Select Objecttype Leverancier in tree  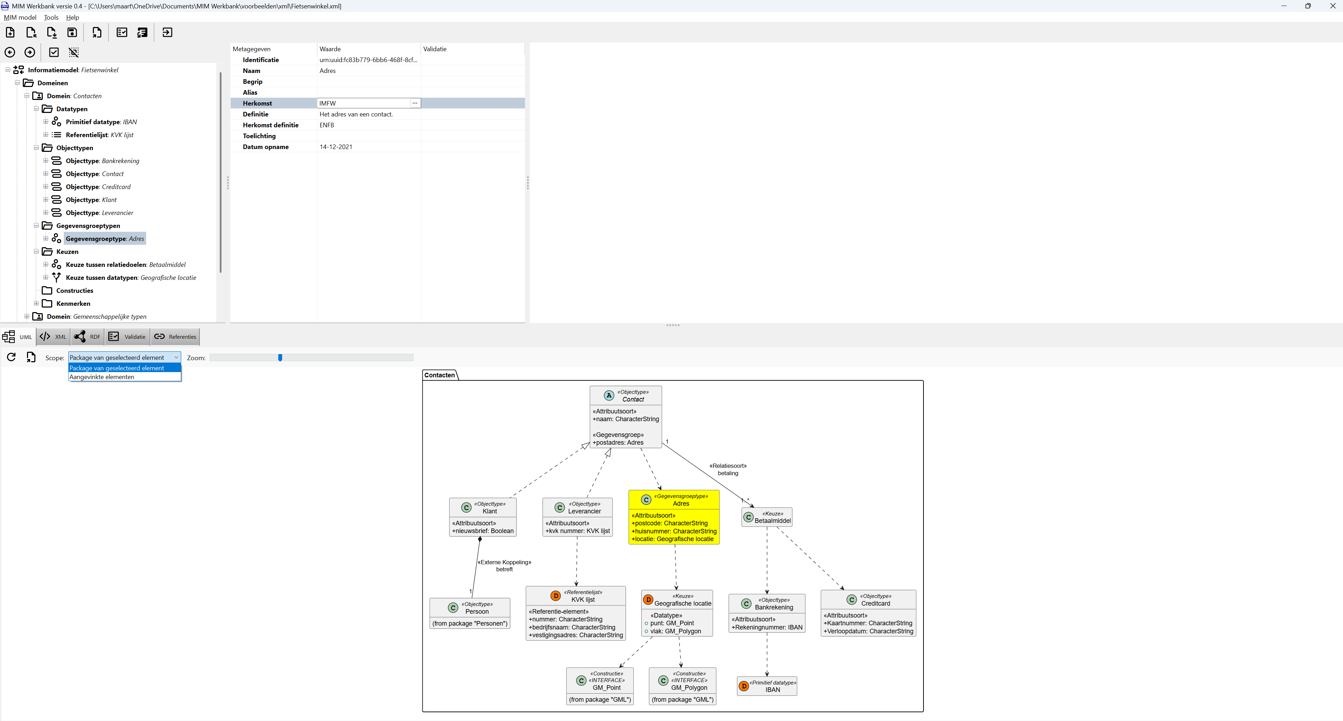(x=99, y=213)
